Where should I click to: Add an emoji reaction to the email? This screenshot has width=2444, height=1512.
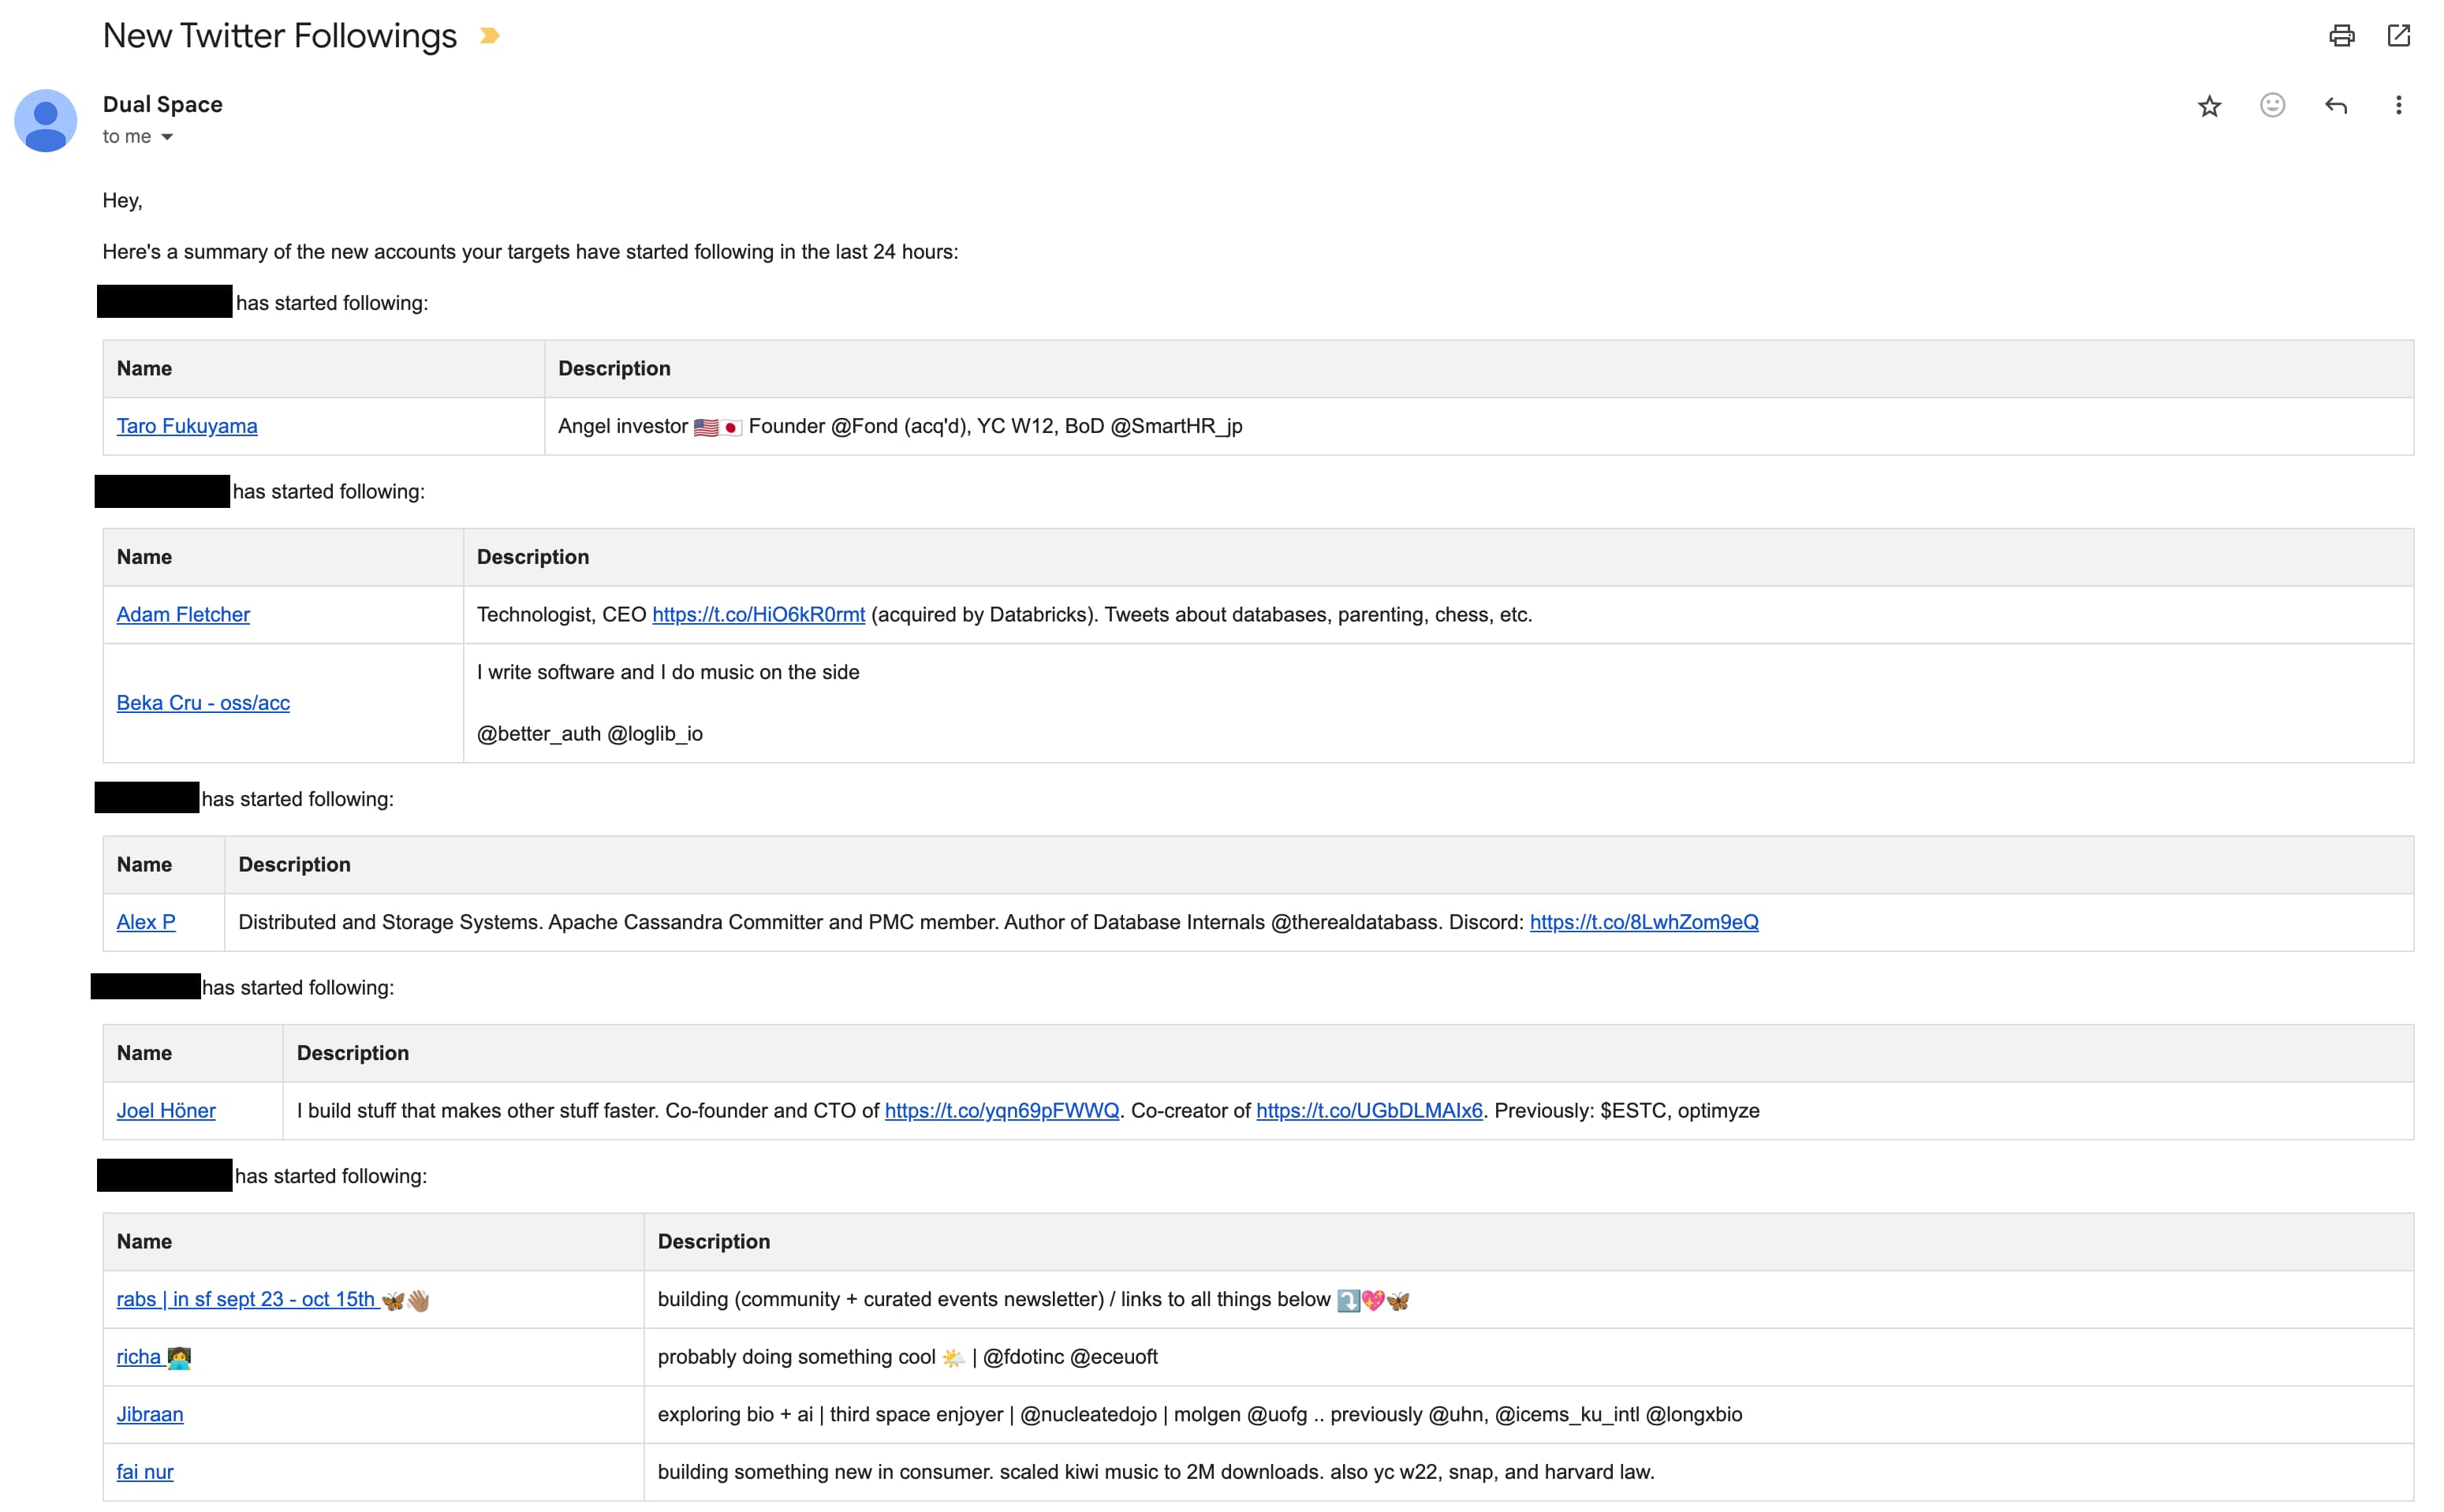(x=2272, y=105)
